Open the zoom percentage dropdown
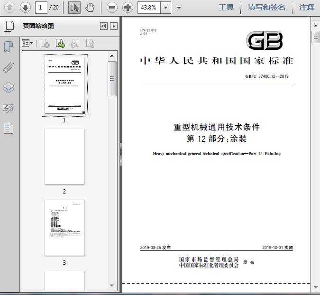Screen dimensions: 320x295 pyautogui.click(x=166, y=8)
